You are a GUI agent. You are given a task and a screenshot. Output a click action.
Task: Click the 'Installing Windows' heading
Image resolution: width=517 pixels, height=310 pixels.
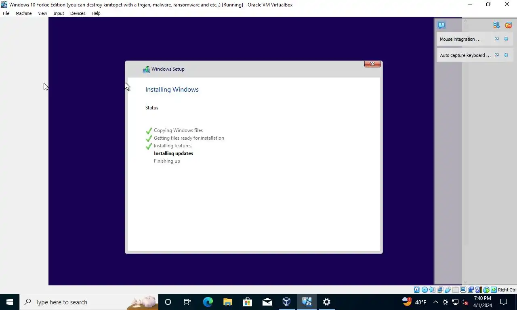[172, 90]
